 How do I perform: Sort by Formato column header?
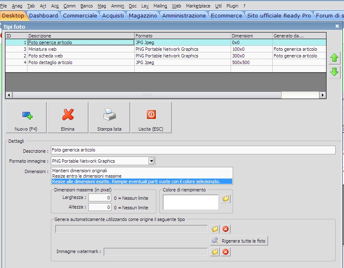(x=183, y=36)
